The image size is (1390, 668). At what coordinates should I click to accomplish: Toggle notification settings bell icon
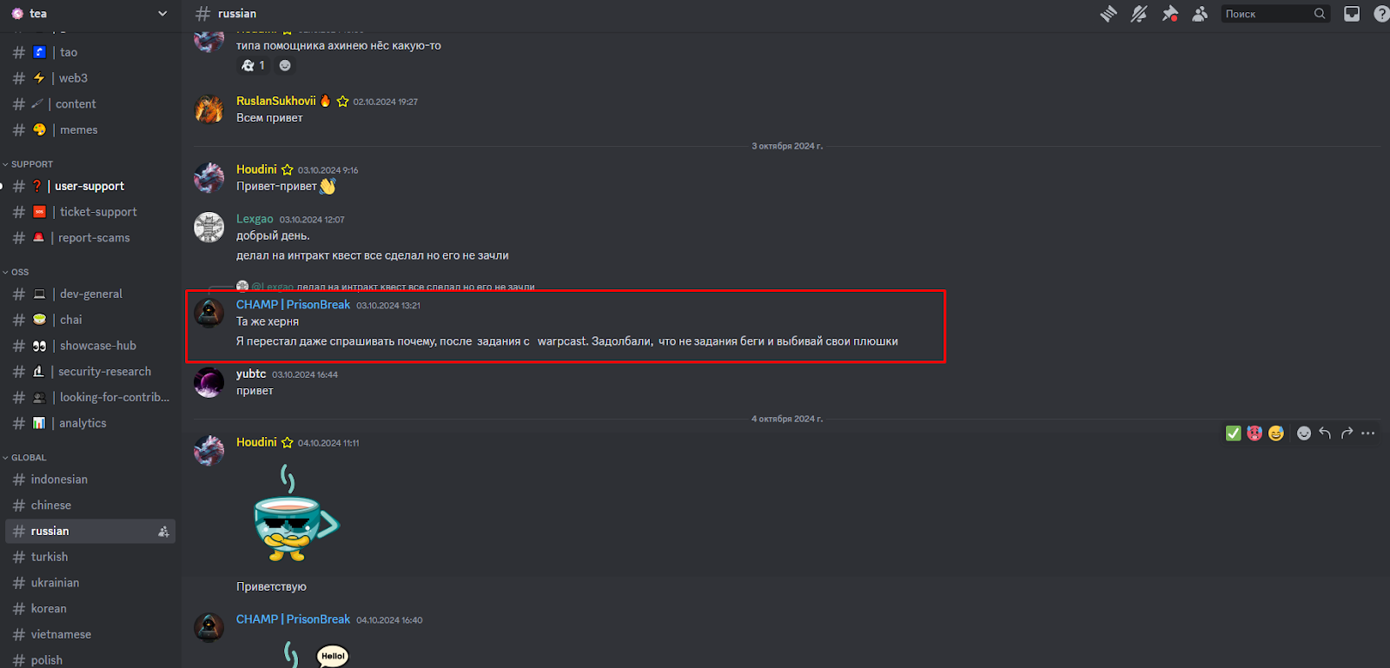click(x=1139, y=14)
